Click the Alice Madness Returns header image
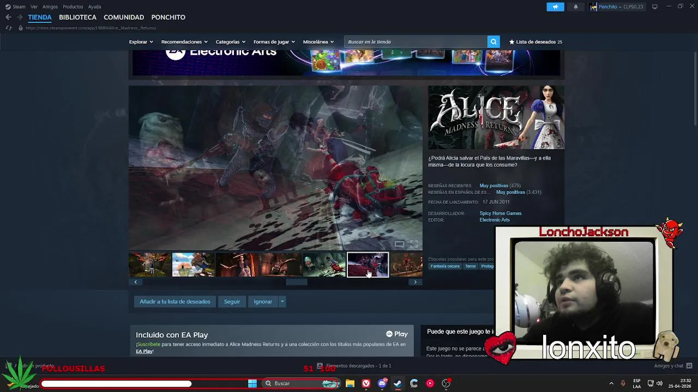This screenshot has height=392, width=698. [496, 118]
